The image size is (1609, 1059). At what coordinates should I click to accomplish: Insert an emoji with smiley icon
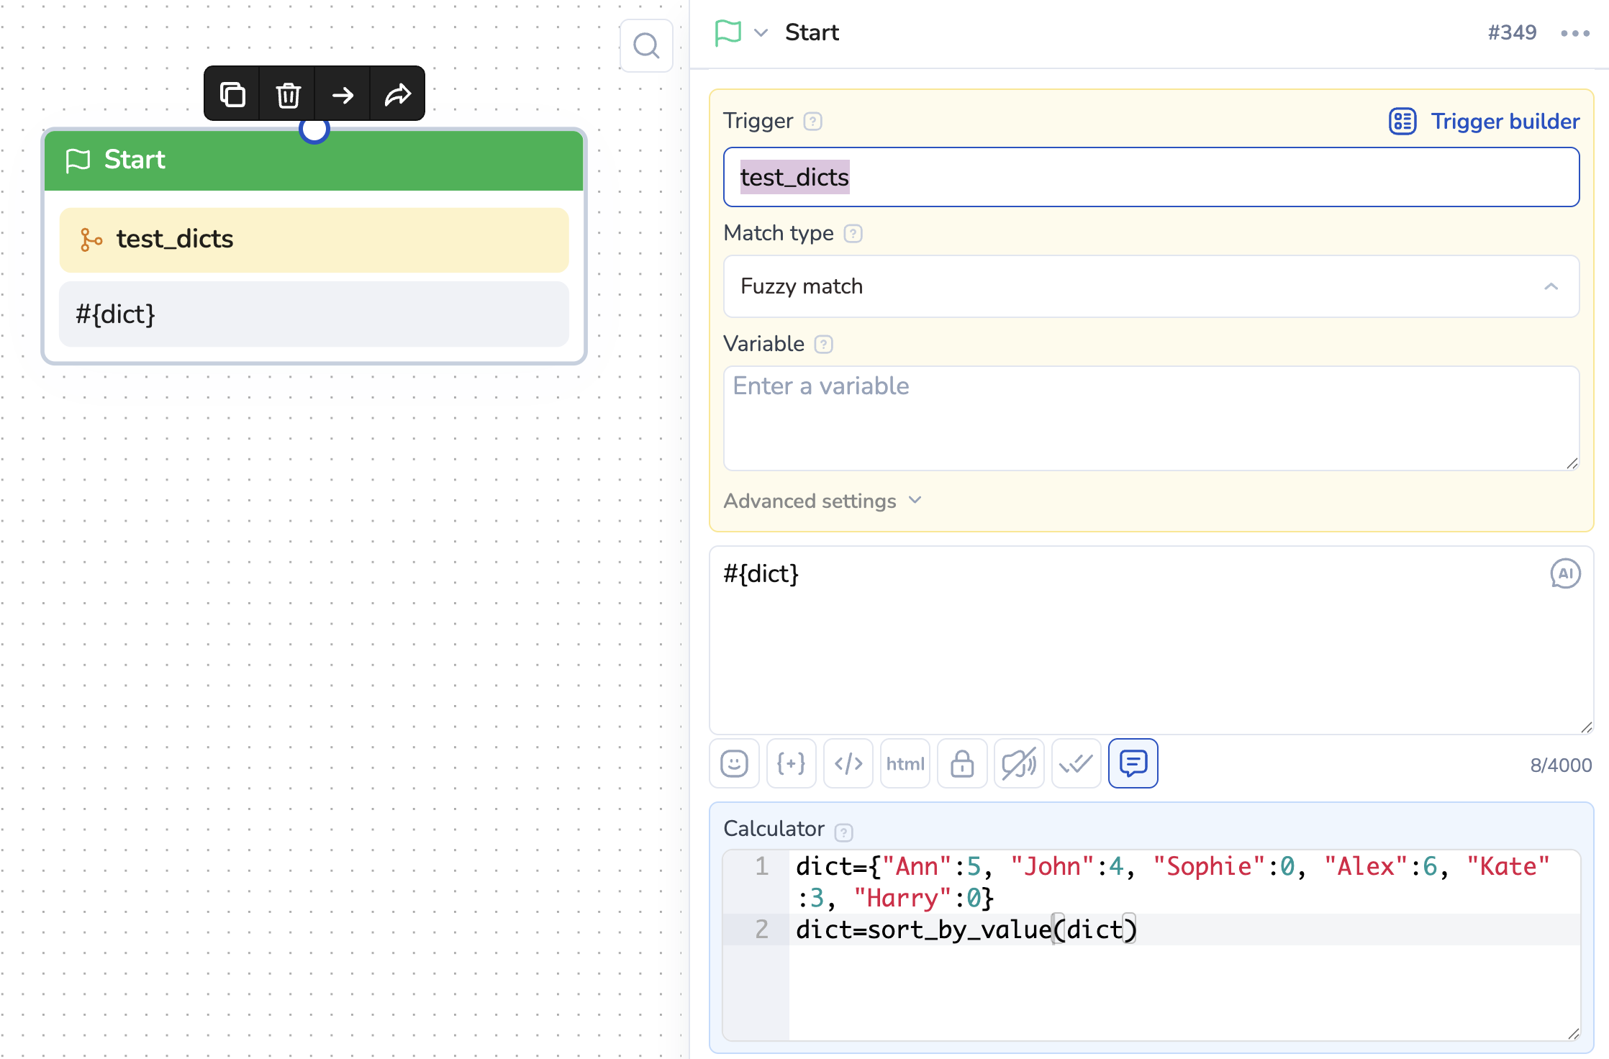point(734,763)
